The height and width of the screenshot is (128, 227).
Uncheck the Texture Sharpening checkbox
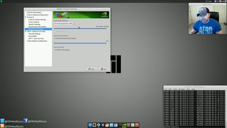[x=55, y=50]
